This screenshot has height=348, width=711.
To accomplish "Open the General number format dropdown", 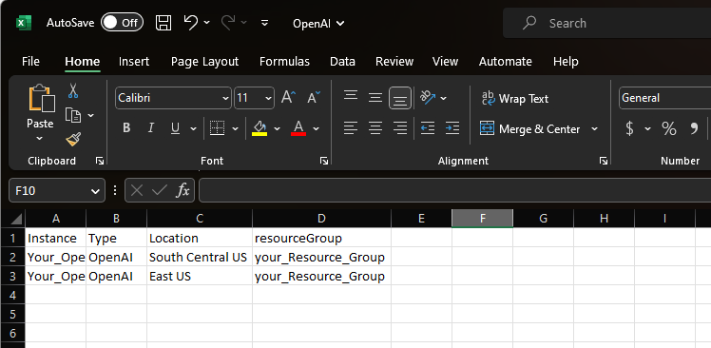I will [x=664, y=98].
